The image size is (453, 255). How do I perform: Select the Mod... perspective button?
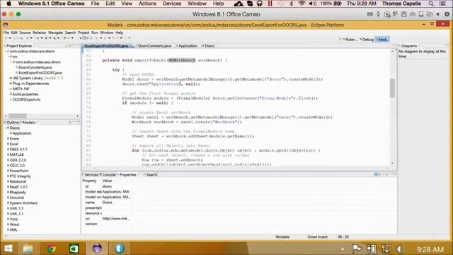click(x=382, y=40)
